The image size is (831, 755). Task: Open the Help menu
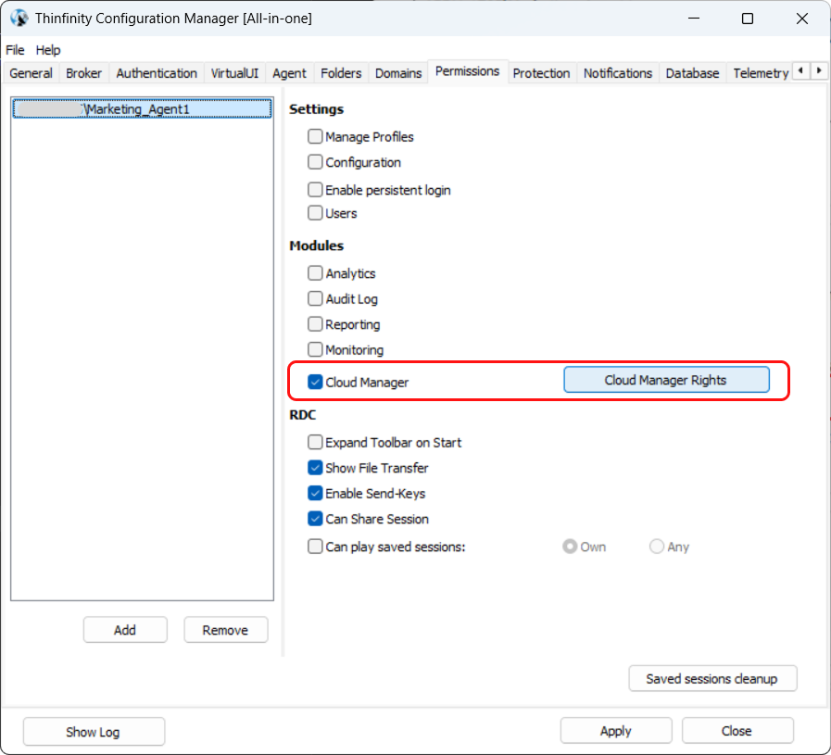(x=47, y=50)
